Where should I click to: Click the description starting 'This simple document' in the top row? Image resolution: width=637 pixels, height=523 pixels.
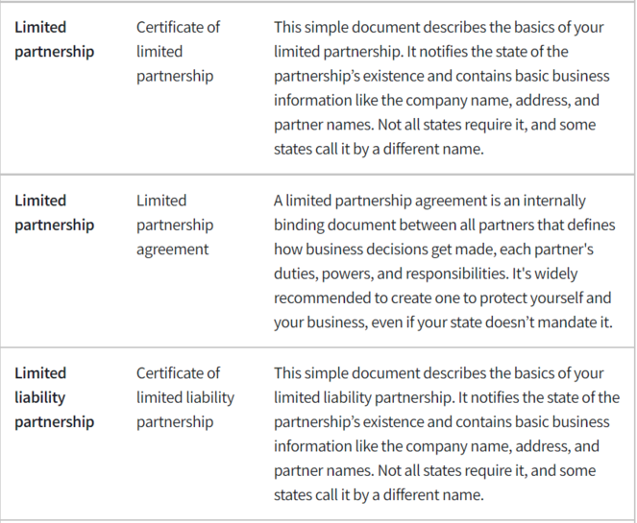tap(442, 88)
